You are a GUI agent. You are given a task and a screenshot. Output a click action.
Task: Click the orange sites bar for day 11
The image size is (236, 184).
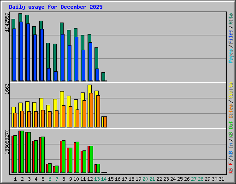coord(84,114)
